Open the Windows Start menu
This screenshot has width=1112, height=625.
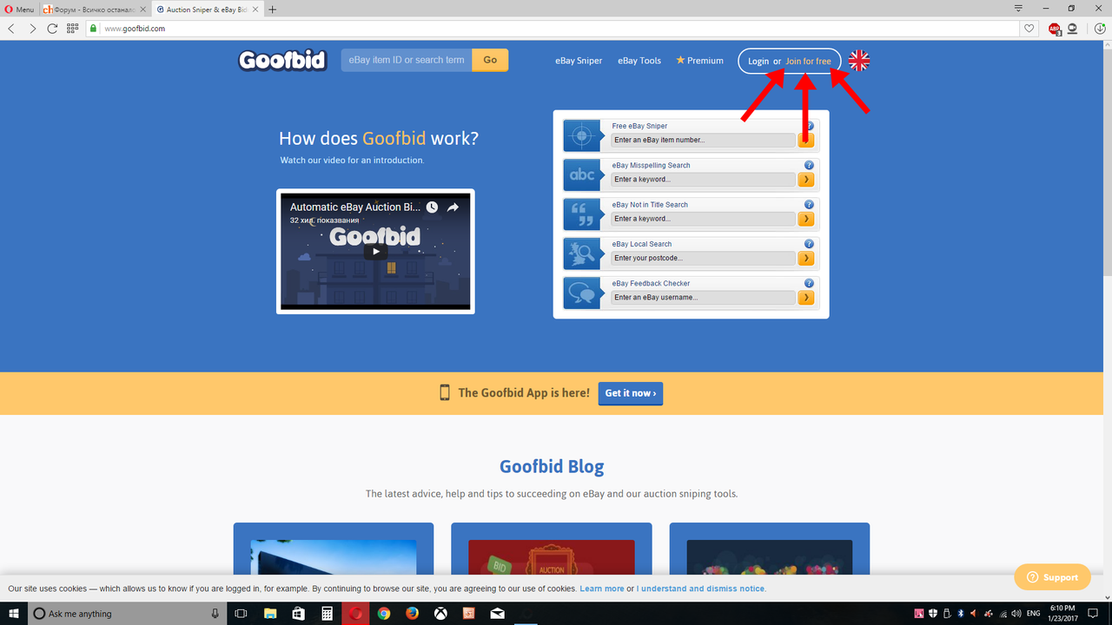click(14, 614)
